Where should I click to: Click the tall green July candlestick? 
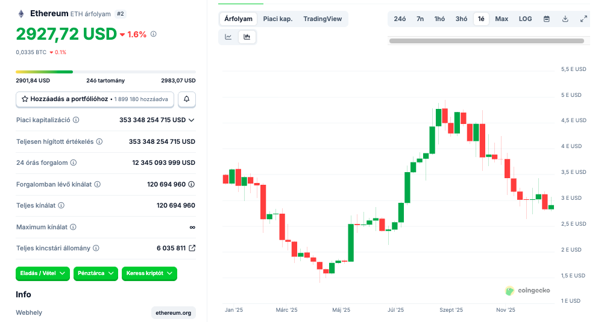tap(407, 187)
